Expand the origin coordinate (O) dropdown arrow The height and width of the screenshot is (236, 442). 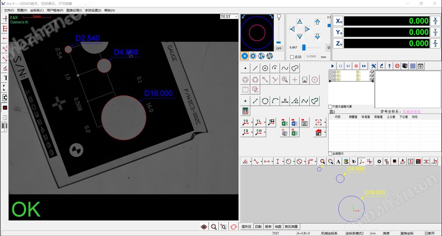[252, 123]
